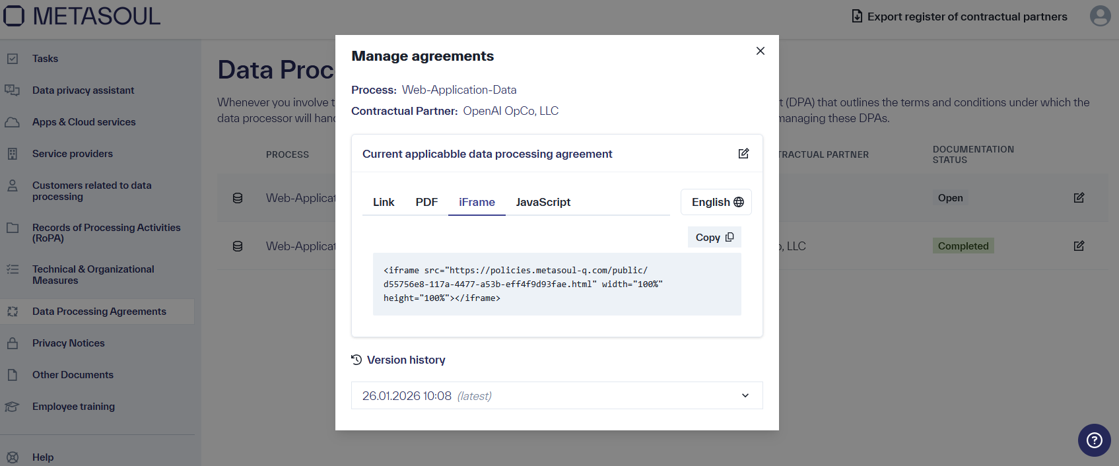This screenshot has height=466, width=1119.
Task: Click the DOCUMENTATION STATUS column header
Action: pyautogui.click(x=973, y=154)
